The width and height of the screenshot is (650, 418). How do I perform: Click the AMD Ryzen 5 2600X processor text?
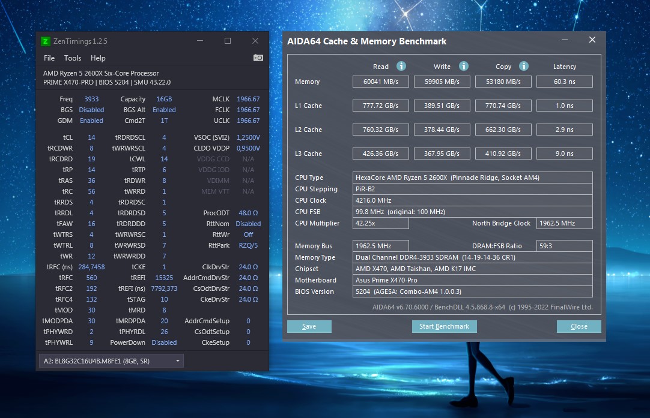tap(101, 73)
